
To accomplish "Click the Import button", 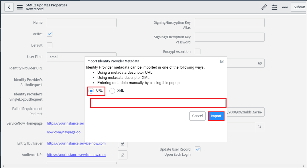I will (x=216, y=116).
